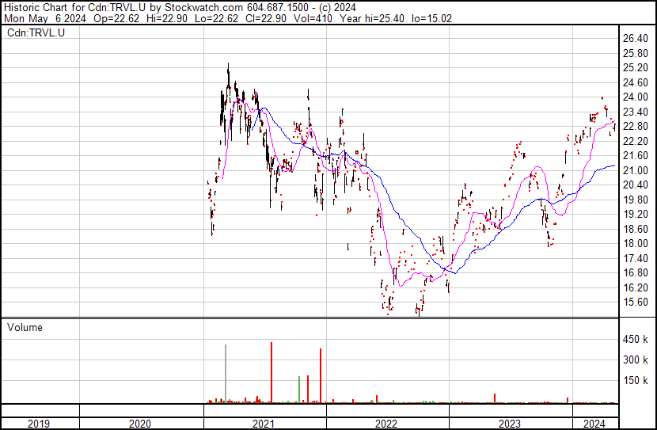Click the Year hi=25.40 value in header
Viewport: 657px width, 430px height.
372,18
